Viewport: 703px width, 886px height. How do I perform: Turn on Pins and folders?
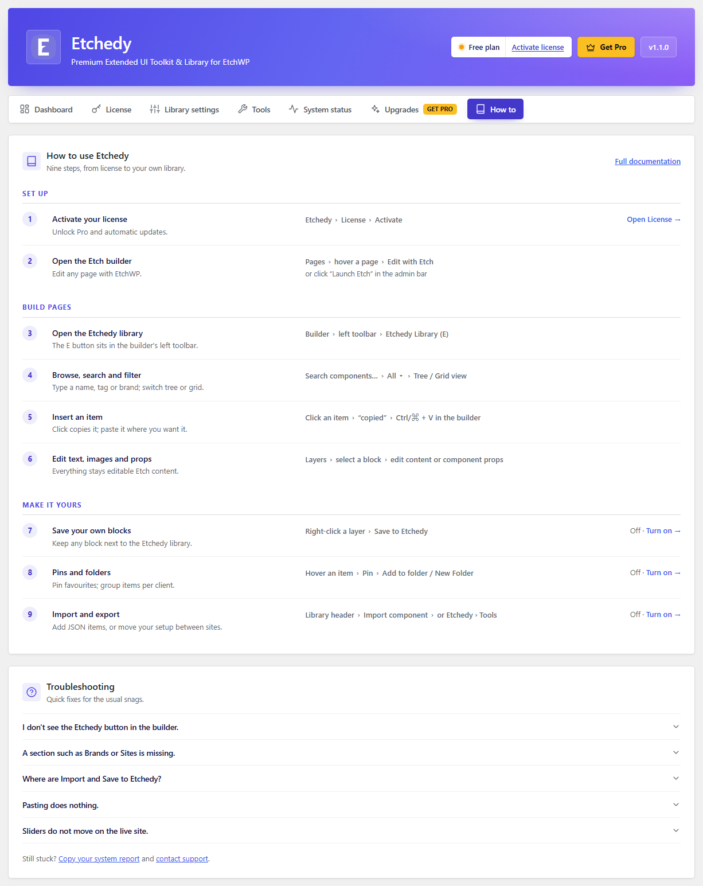coord(663,573)
